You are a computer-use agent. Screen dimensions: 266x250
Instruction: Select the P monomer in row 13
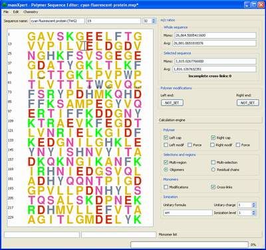pyautogui.click(x=51, y=46)
